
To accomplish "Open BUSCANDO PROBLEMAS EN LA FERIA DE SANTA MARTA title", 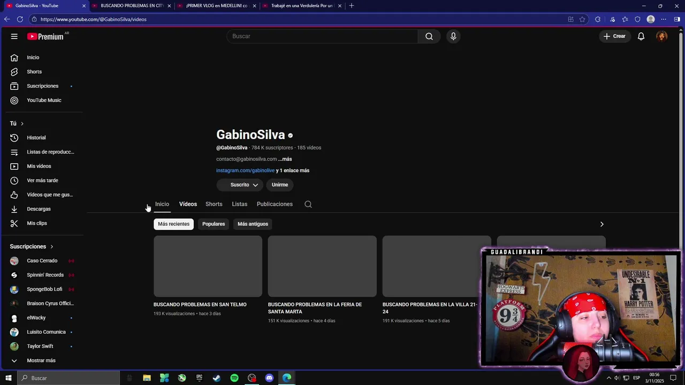I will 315,308.
